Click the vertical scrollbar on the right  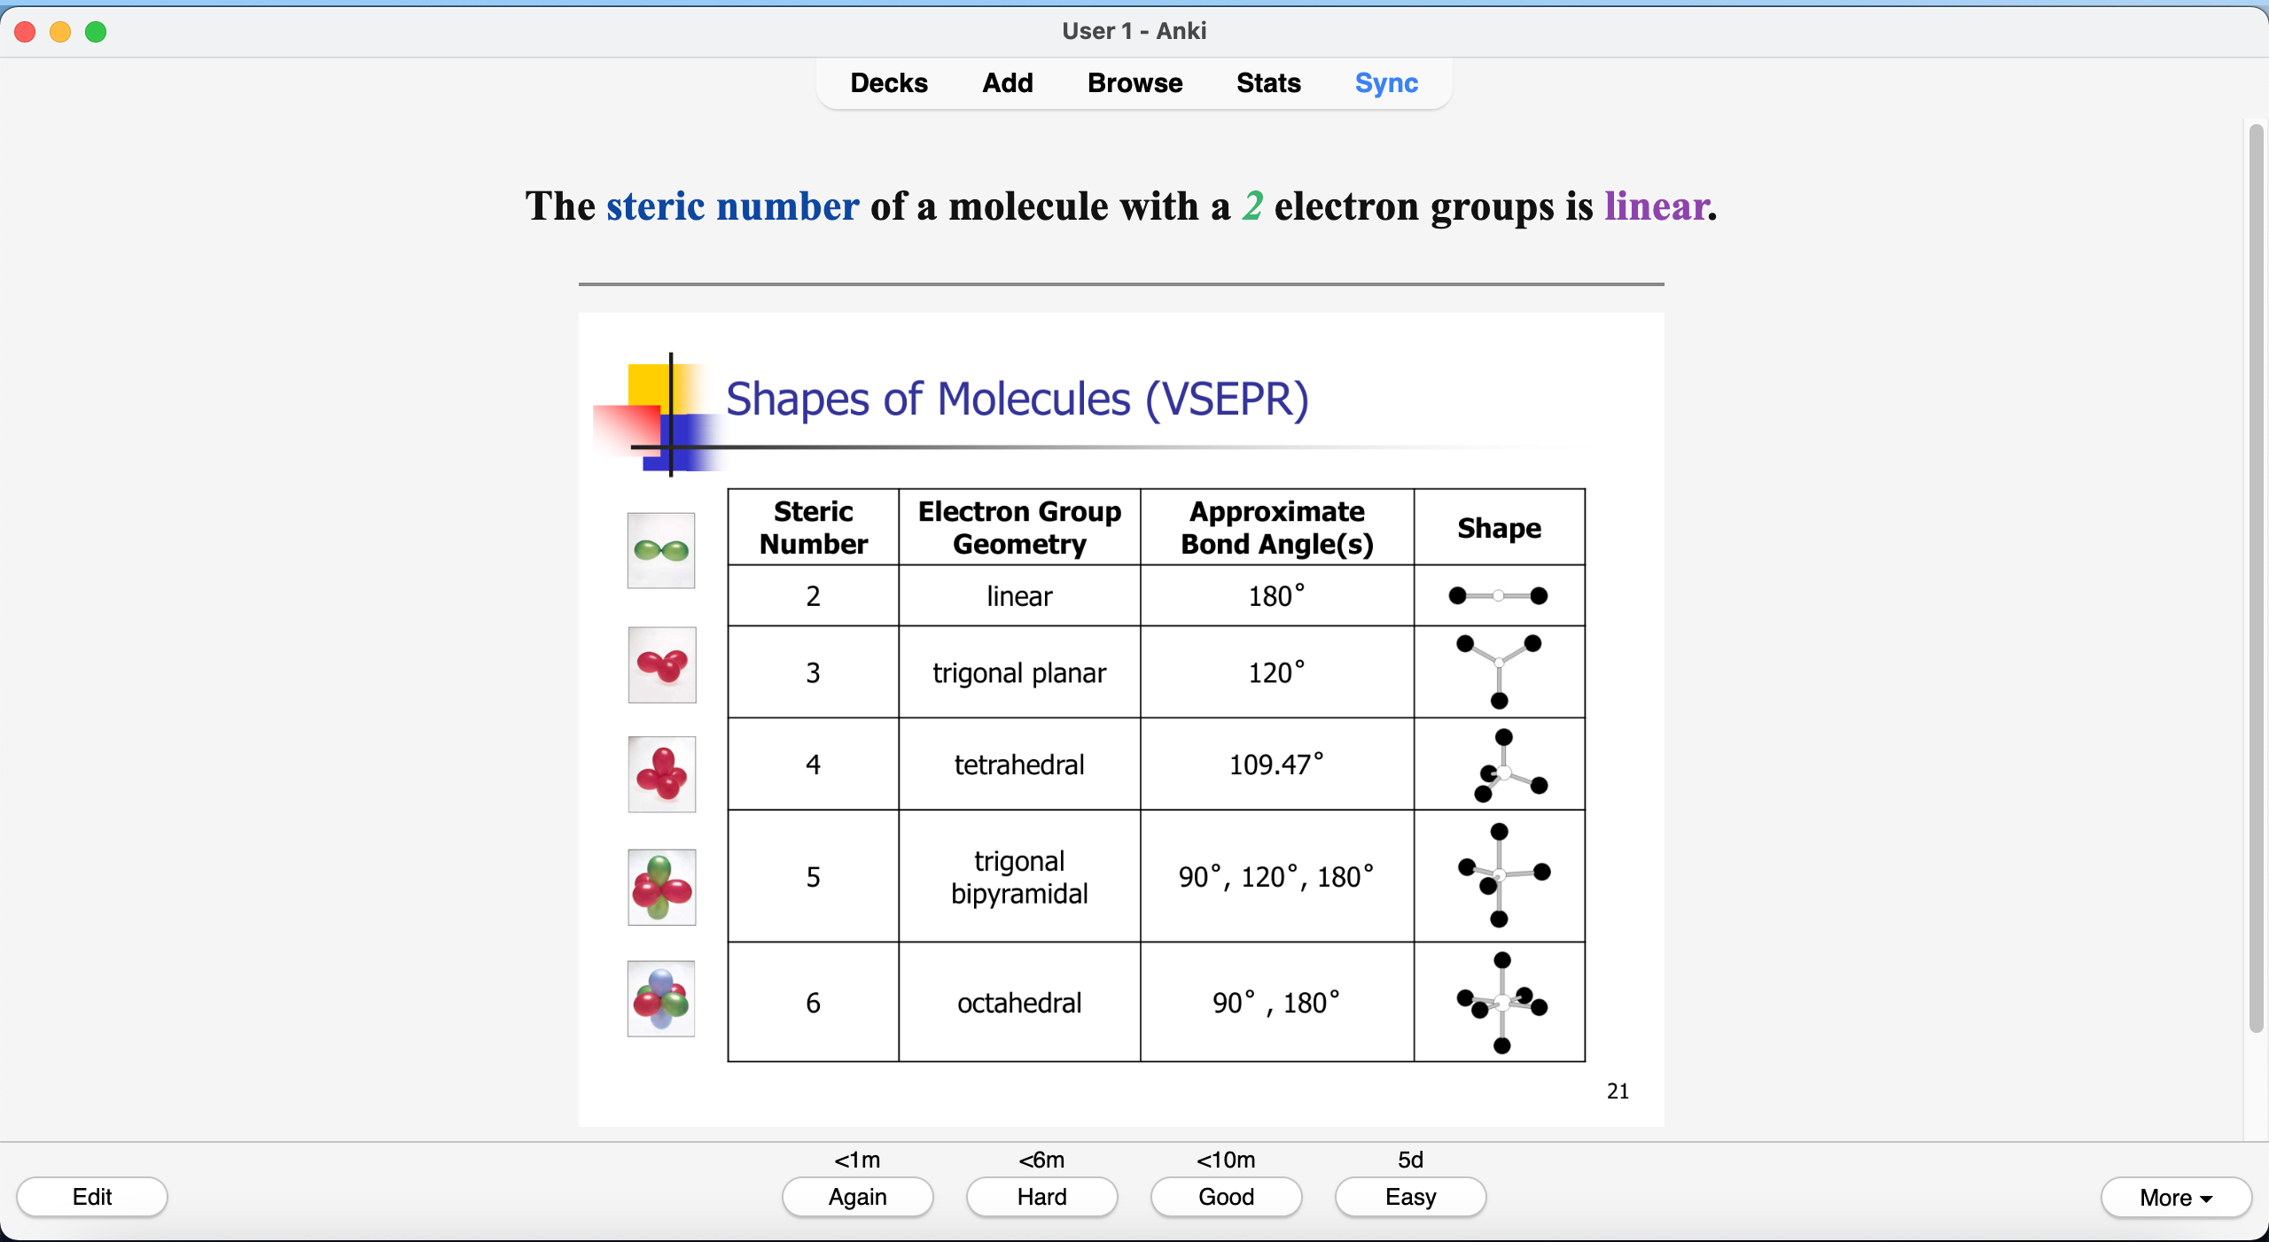(x=2257, y=576)
